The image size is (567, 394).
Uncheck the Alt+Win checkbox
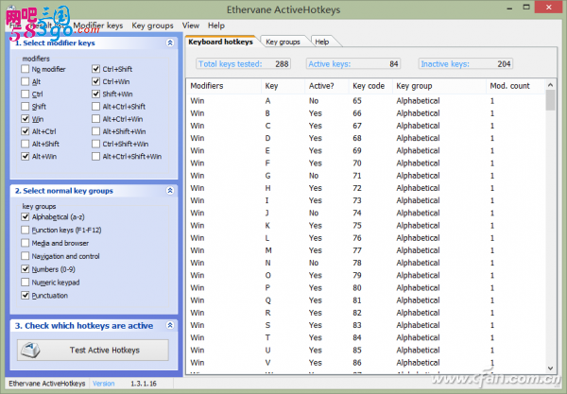(25, 156)
